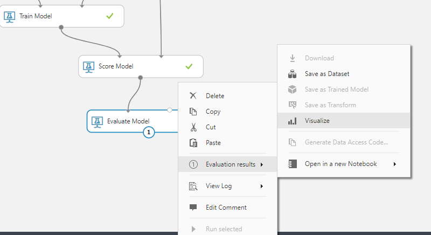The image size is (431, 235).
Task: Click the Score Model module label
Action: click(116, 66)
